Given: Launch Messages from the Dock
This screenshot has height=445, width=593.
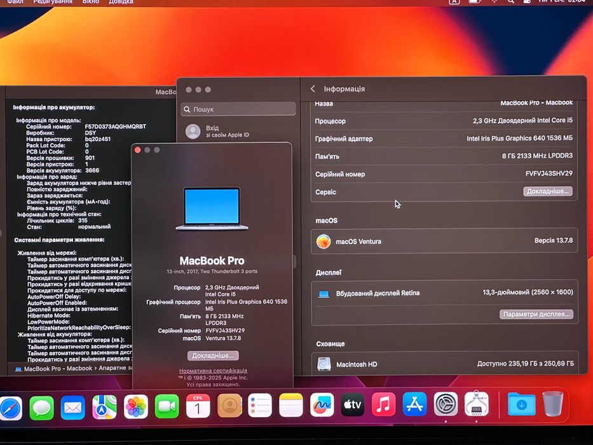Looking at the screenshot, I should [x=41, y=407].
